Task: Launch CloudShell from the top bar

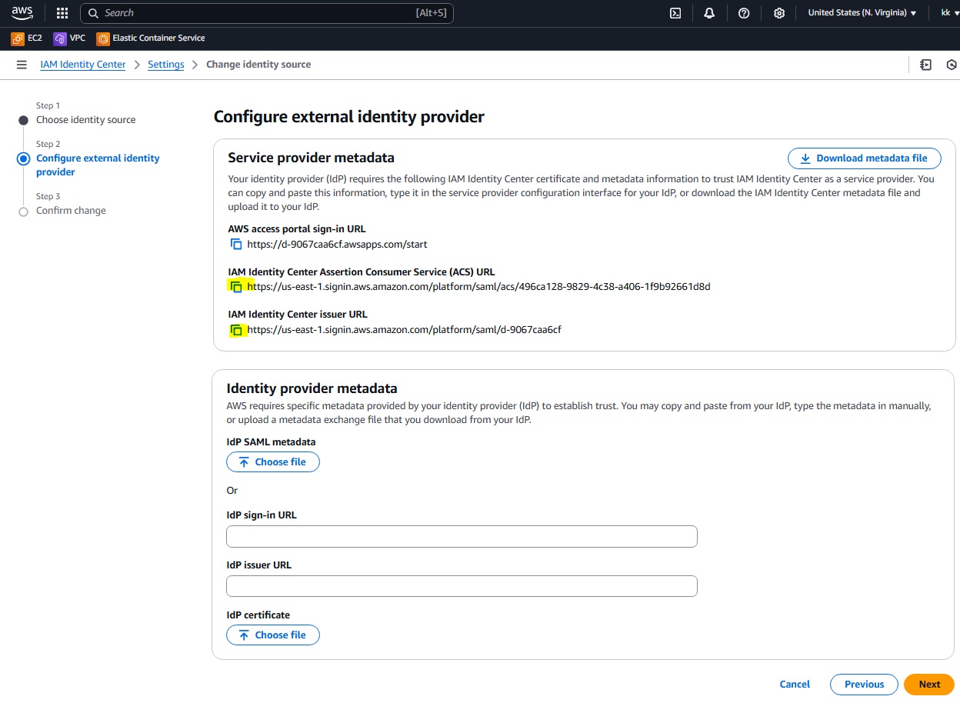Action: 675,13
